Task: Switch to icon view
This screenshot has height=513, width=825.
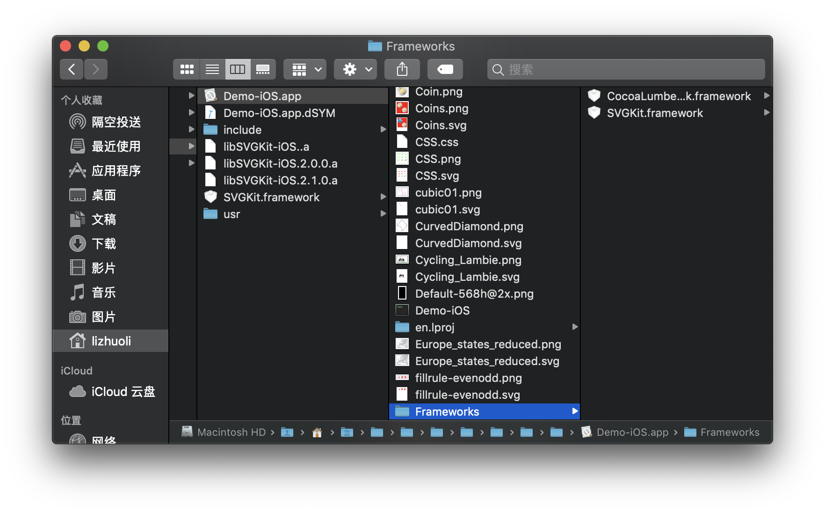Action: pos(187,69)
